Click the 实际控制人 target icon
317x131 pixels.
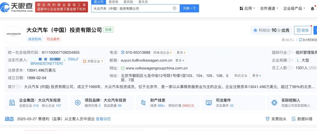click(274, 103)
